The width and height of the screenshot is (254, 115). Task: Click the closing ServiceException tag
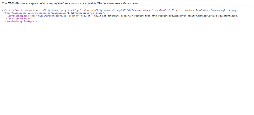19,18
